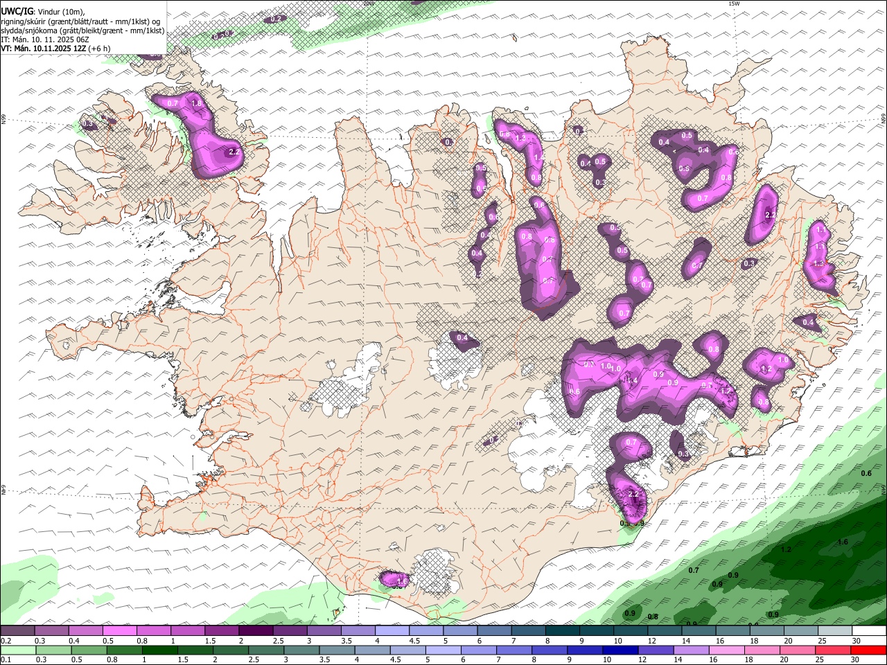Select the 'VT: Mán. 10.11.2025 12Z' valid time
Viewport: 887px width, 665px height.
[44, 48]
